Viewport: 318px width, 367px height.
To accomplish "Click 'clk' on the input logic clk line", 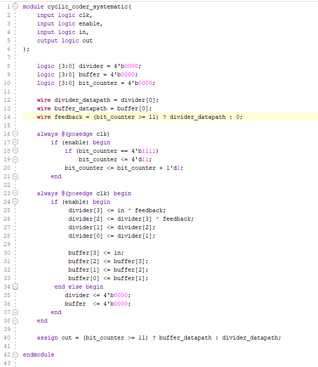I will [84, 15].
